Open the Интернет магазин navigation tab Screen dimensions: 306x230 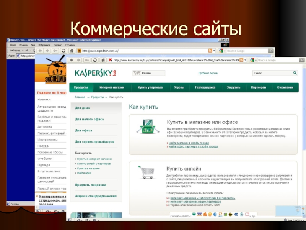click(x=112, y=87)
